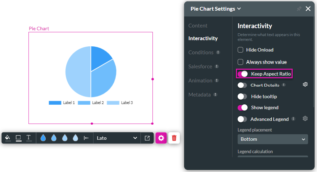Enable the Chart Details toggle

(x=242, y=85)
